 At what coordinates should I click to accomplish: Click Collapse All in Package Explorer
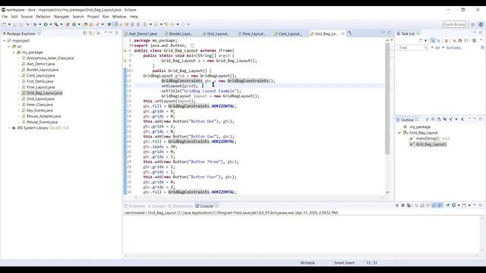(x=84, y=33)
